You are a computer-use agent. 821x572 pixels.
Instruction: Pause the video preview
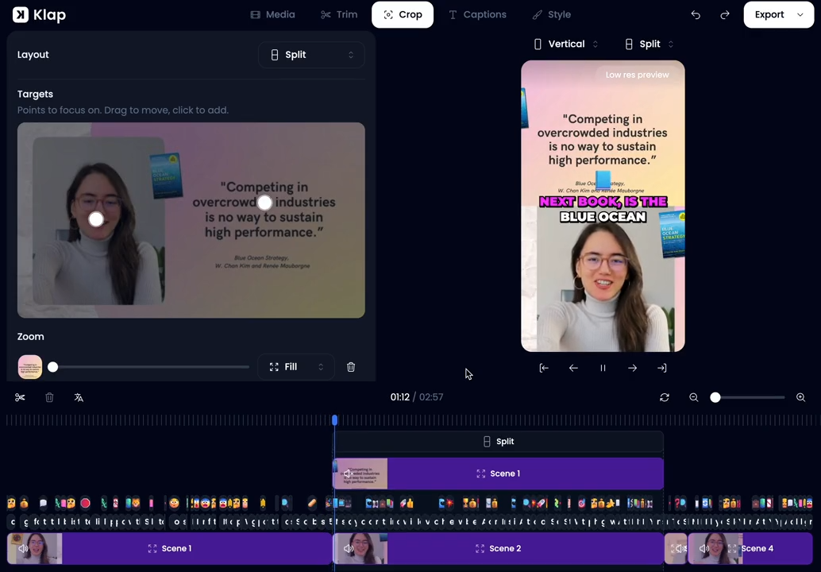point(603,368)
